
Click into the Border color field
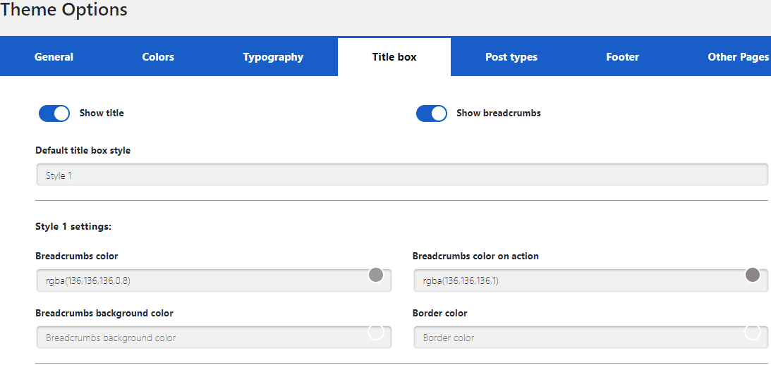pos(575,338)
